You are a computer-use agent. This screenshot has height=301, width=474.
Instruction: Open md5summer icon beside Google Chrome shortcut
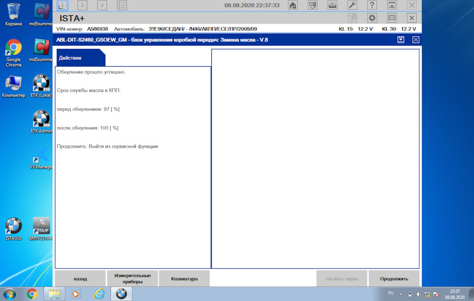click(x=41, y=50)
